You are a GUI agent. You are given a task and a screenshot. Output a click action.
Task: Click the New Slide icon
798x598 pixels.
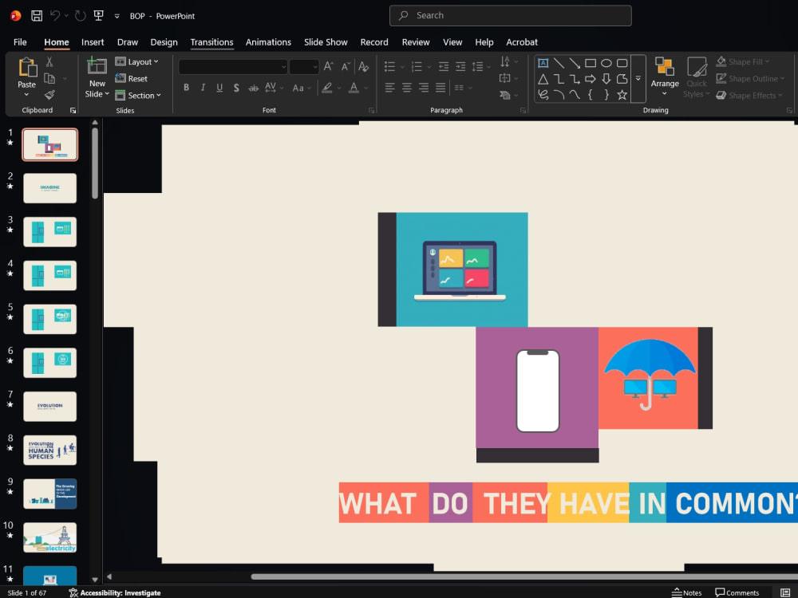[97, 66]
